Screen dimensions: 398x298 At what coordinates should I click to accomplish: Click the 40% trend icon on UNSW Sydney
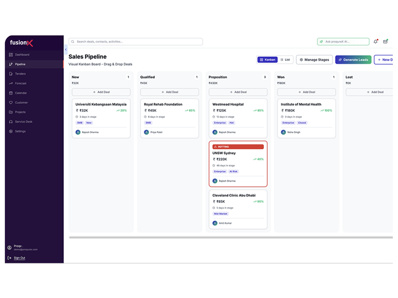pyautogui.click(x=255, y=159)
